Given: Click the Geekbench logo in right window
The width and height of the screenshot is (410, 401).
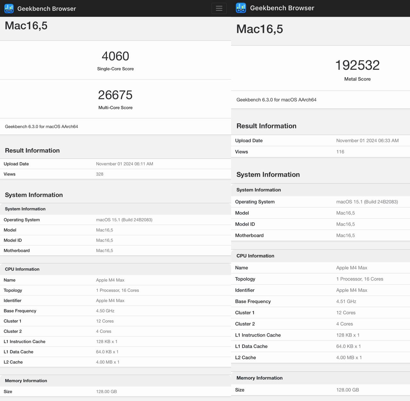Looking at the screenshot, I should click(241, 8).
